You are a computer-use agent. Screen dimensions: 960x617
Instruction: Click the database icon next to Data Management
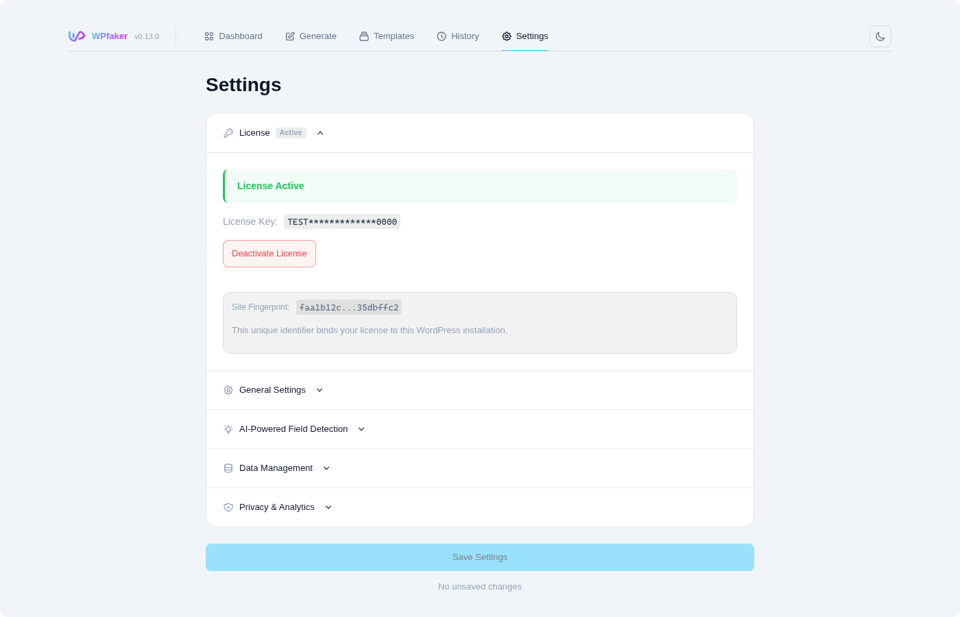pos(228,468)
